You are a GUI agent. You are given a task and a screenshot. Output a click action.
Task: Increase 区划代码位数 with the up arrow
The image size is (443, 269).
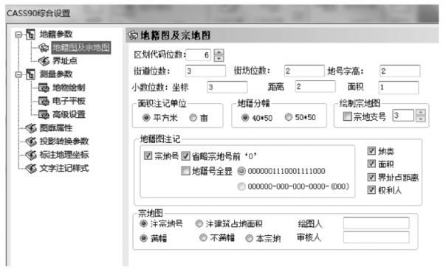click(x=219, y=52)
